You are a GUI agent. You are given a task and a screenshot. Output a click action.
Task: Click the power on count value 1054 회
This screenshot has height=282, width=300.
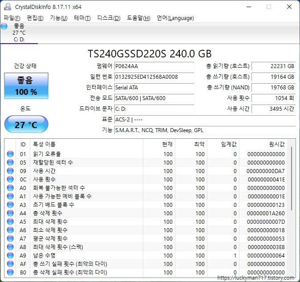click(274, 98)
